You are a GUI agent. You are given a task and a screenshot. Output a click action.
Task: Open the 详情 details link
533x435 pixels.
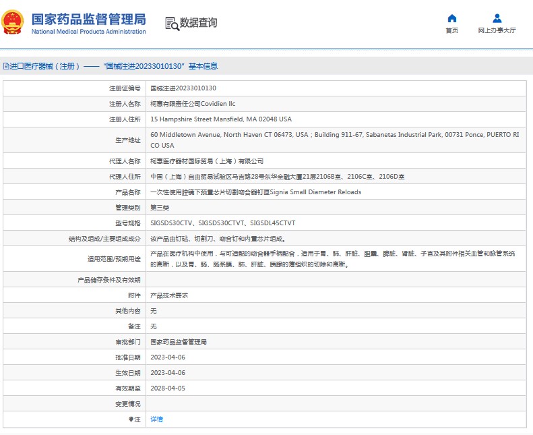point(156,419)
